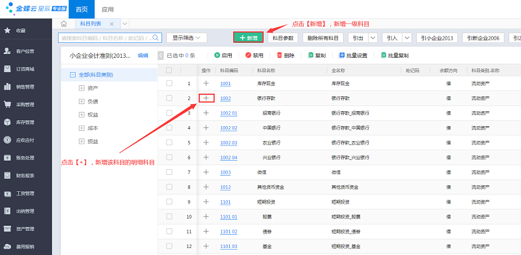Close the 科目列表 tab

point(111,24)
